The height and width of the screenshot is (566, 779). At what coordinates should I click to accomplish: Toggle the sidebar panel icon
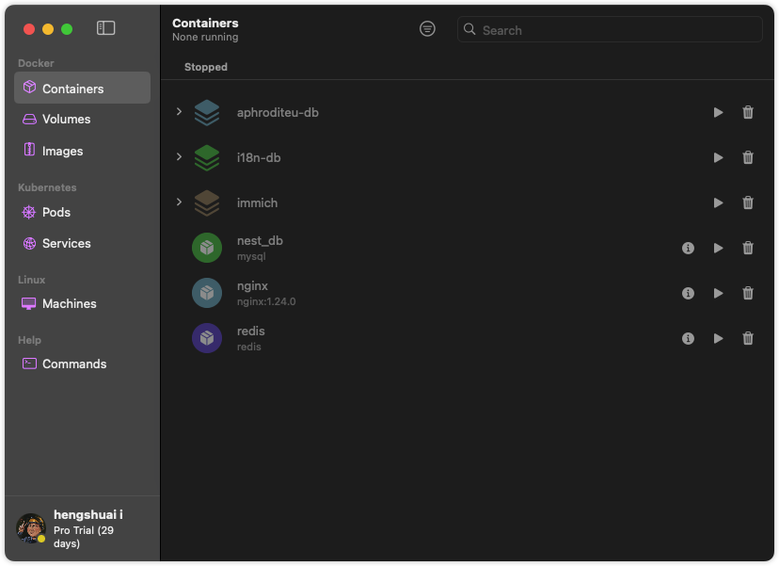tap(105, 28)
